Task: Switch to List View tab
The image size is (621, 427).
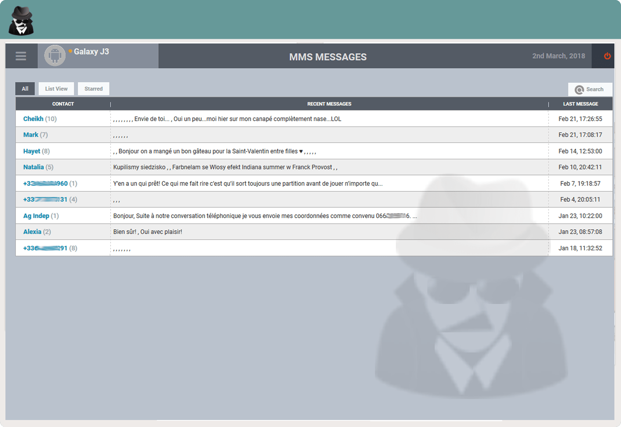Action: (56, 89)
